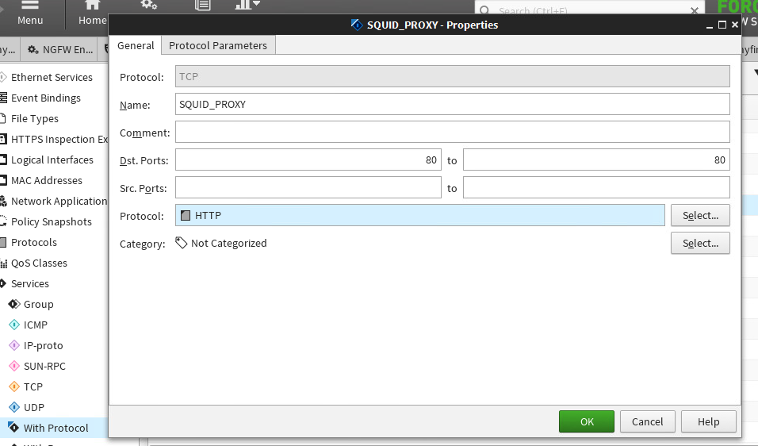Open the ICMP services branch

pyautogui.click(x=36, y=325)
